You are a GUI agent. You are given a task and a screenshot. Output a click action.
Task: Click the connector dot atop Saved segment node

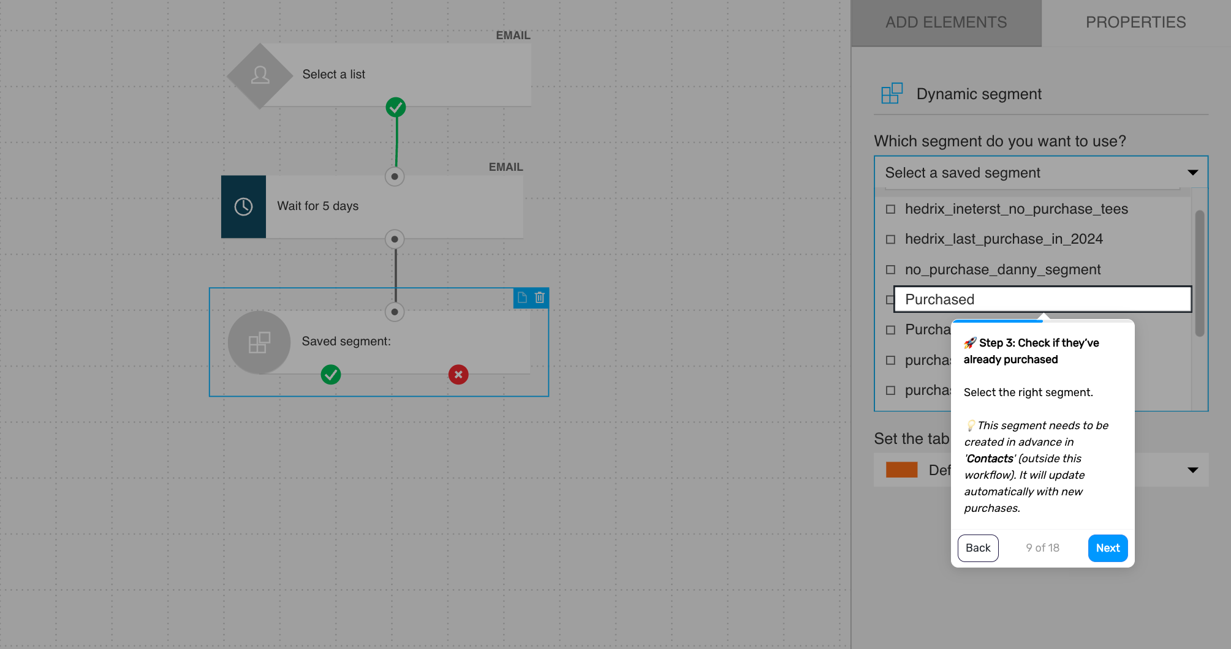coord(395,312)
